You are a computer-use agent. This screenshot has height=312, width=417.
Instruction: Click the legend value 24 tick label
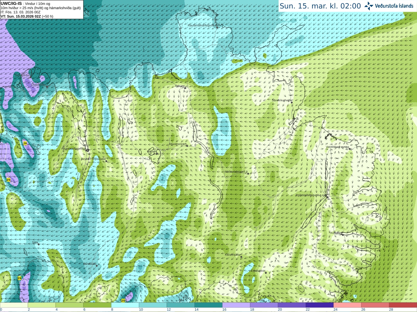pyautogui.click(x=336, y=310)
